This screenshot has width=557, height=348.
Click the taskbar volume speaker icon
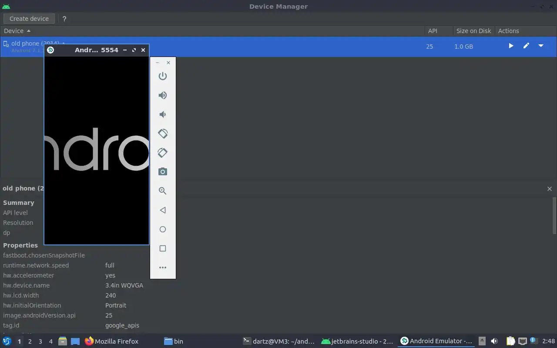(x=494, y=341)
